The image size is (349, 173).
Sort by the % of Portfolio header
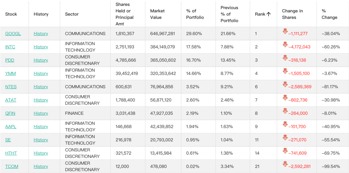(195, 14)
